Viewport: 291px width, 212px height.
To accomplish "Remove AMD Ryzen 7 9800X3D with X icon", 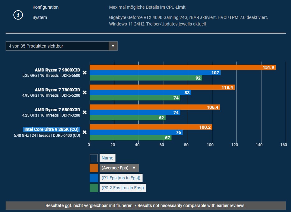I will coord(85,73).
